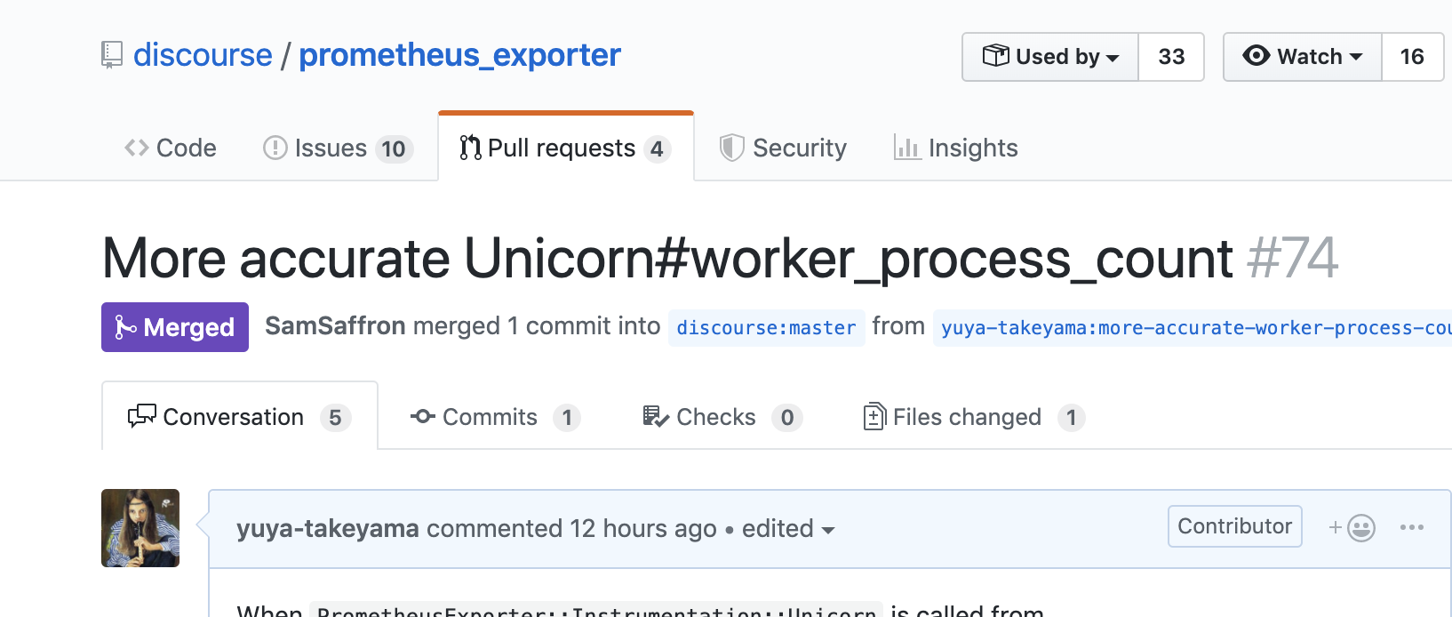Click the Code angle brackets icon
Screen dimensions: 1452x617
point(137,148)
